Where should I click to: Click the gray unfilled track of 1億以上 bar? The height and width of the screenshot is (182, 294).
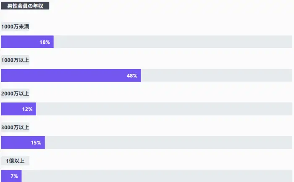[156, 176]
